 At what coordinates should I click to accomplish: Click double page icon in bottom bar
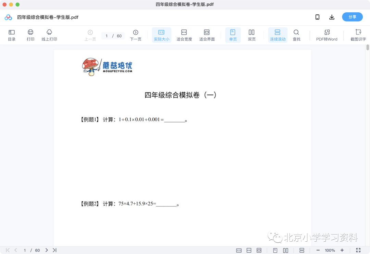pos(285,251)
